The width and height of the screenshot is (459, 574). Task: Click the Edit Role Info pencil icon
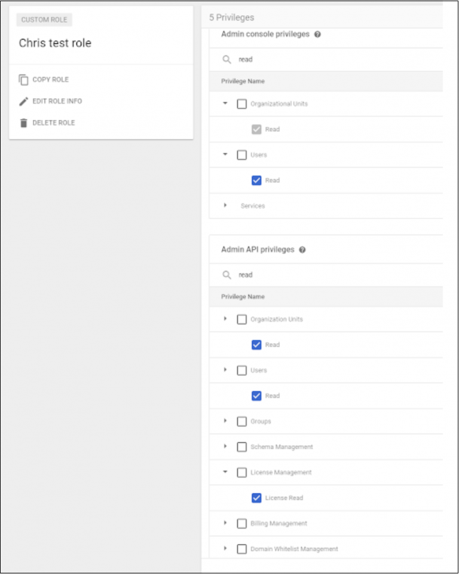click(x=24, y=101)
